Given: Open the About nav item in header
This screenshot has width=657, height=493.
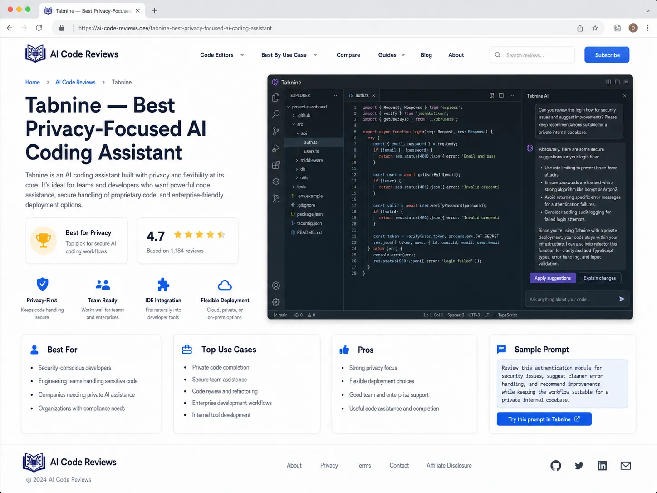Looking at the screenshot, I should [456, 55].
